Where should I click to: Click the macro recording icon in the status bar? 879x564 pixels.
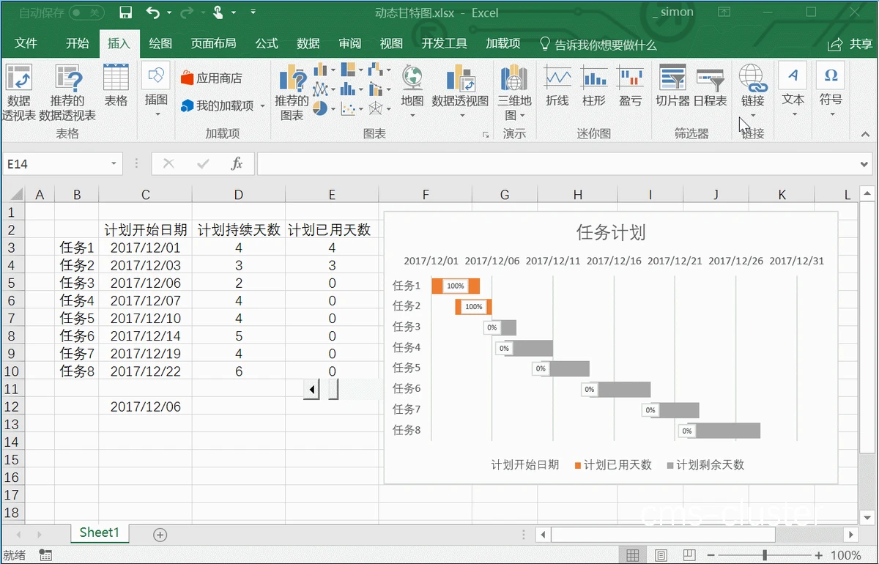point(45,555)
